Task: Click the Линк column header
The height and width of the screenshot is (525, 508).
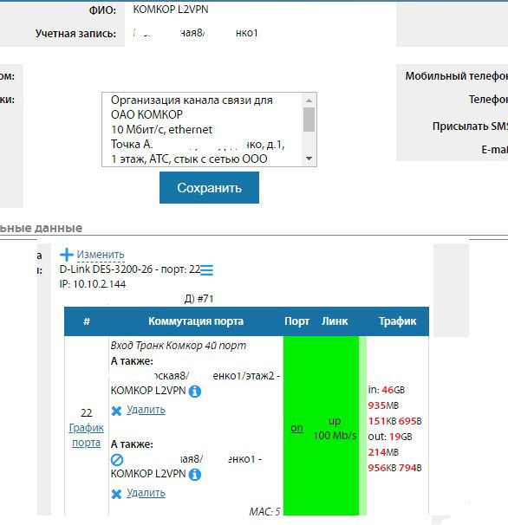Action: [x=335, y=321]
